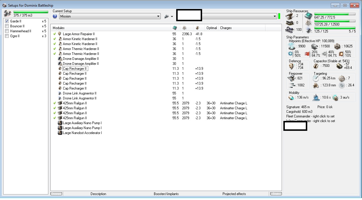
Task: Toggle the Drones panel button at bottom left
Action: pos(56,194)
